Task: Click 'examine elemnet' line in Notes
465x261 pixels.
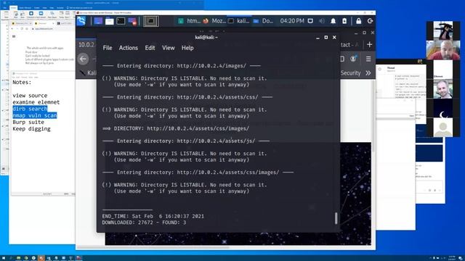Action: [x=36, y=102]
